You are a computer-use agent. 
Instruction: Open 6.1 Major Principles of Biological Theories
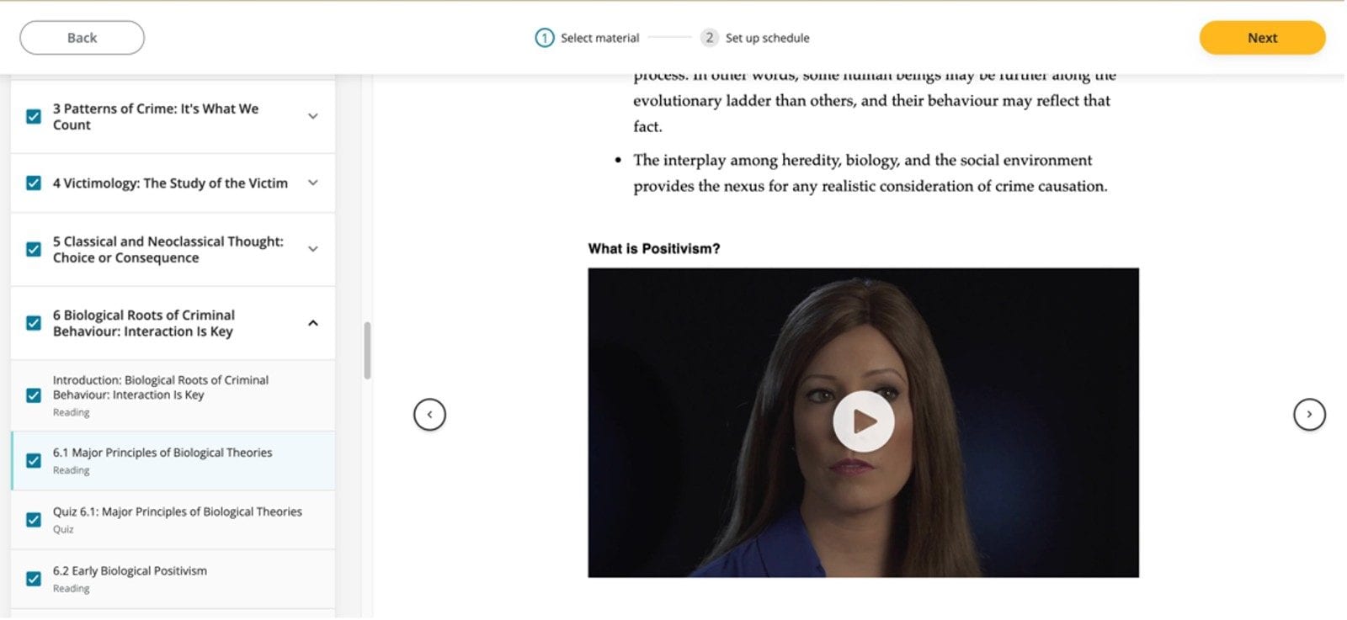(x=162, y=453)
